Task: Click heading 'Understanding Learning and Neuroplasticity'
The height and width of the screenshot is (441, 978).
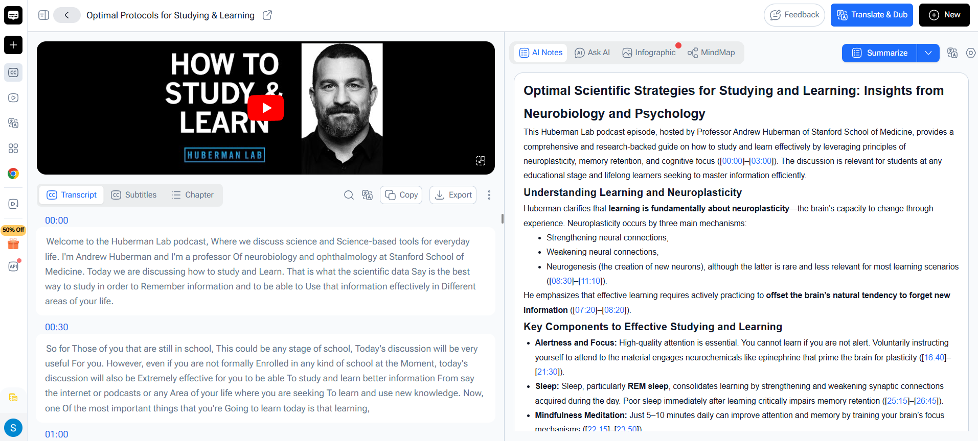Action: 632,192
